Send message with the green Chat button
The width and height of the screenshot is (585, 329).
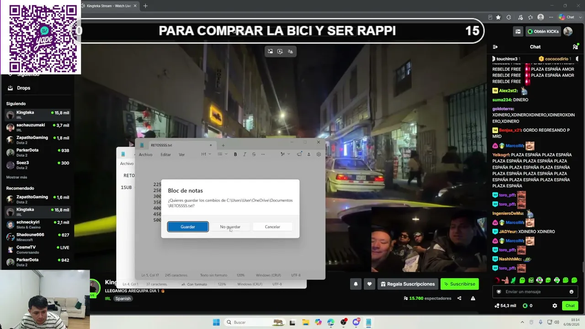(570, 306)
